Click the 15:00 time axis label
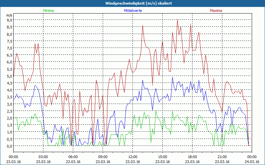This screenshot has width=265, height=165. click(163, 157)
